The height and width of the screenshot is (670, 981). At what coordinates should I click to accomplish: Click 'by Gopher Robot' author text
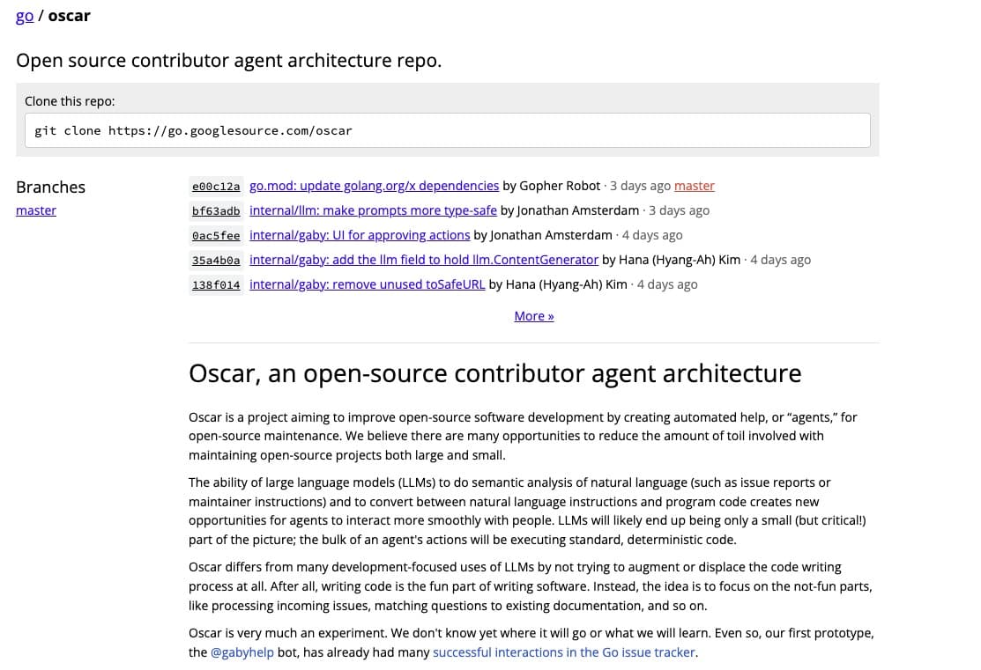coord(551,186)
